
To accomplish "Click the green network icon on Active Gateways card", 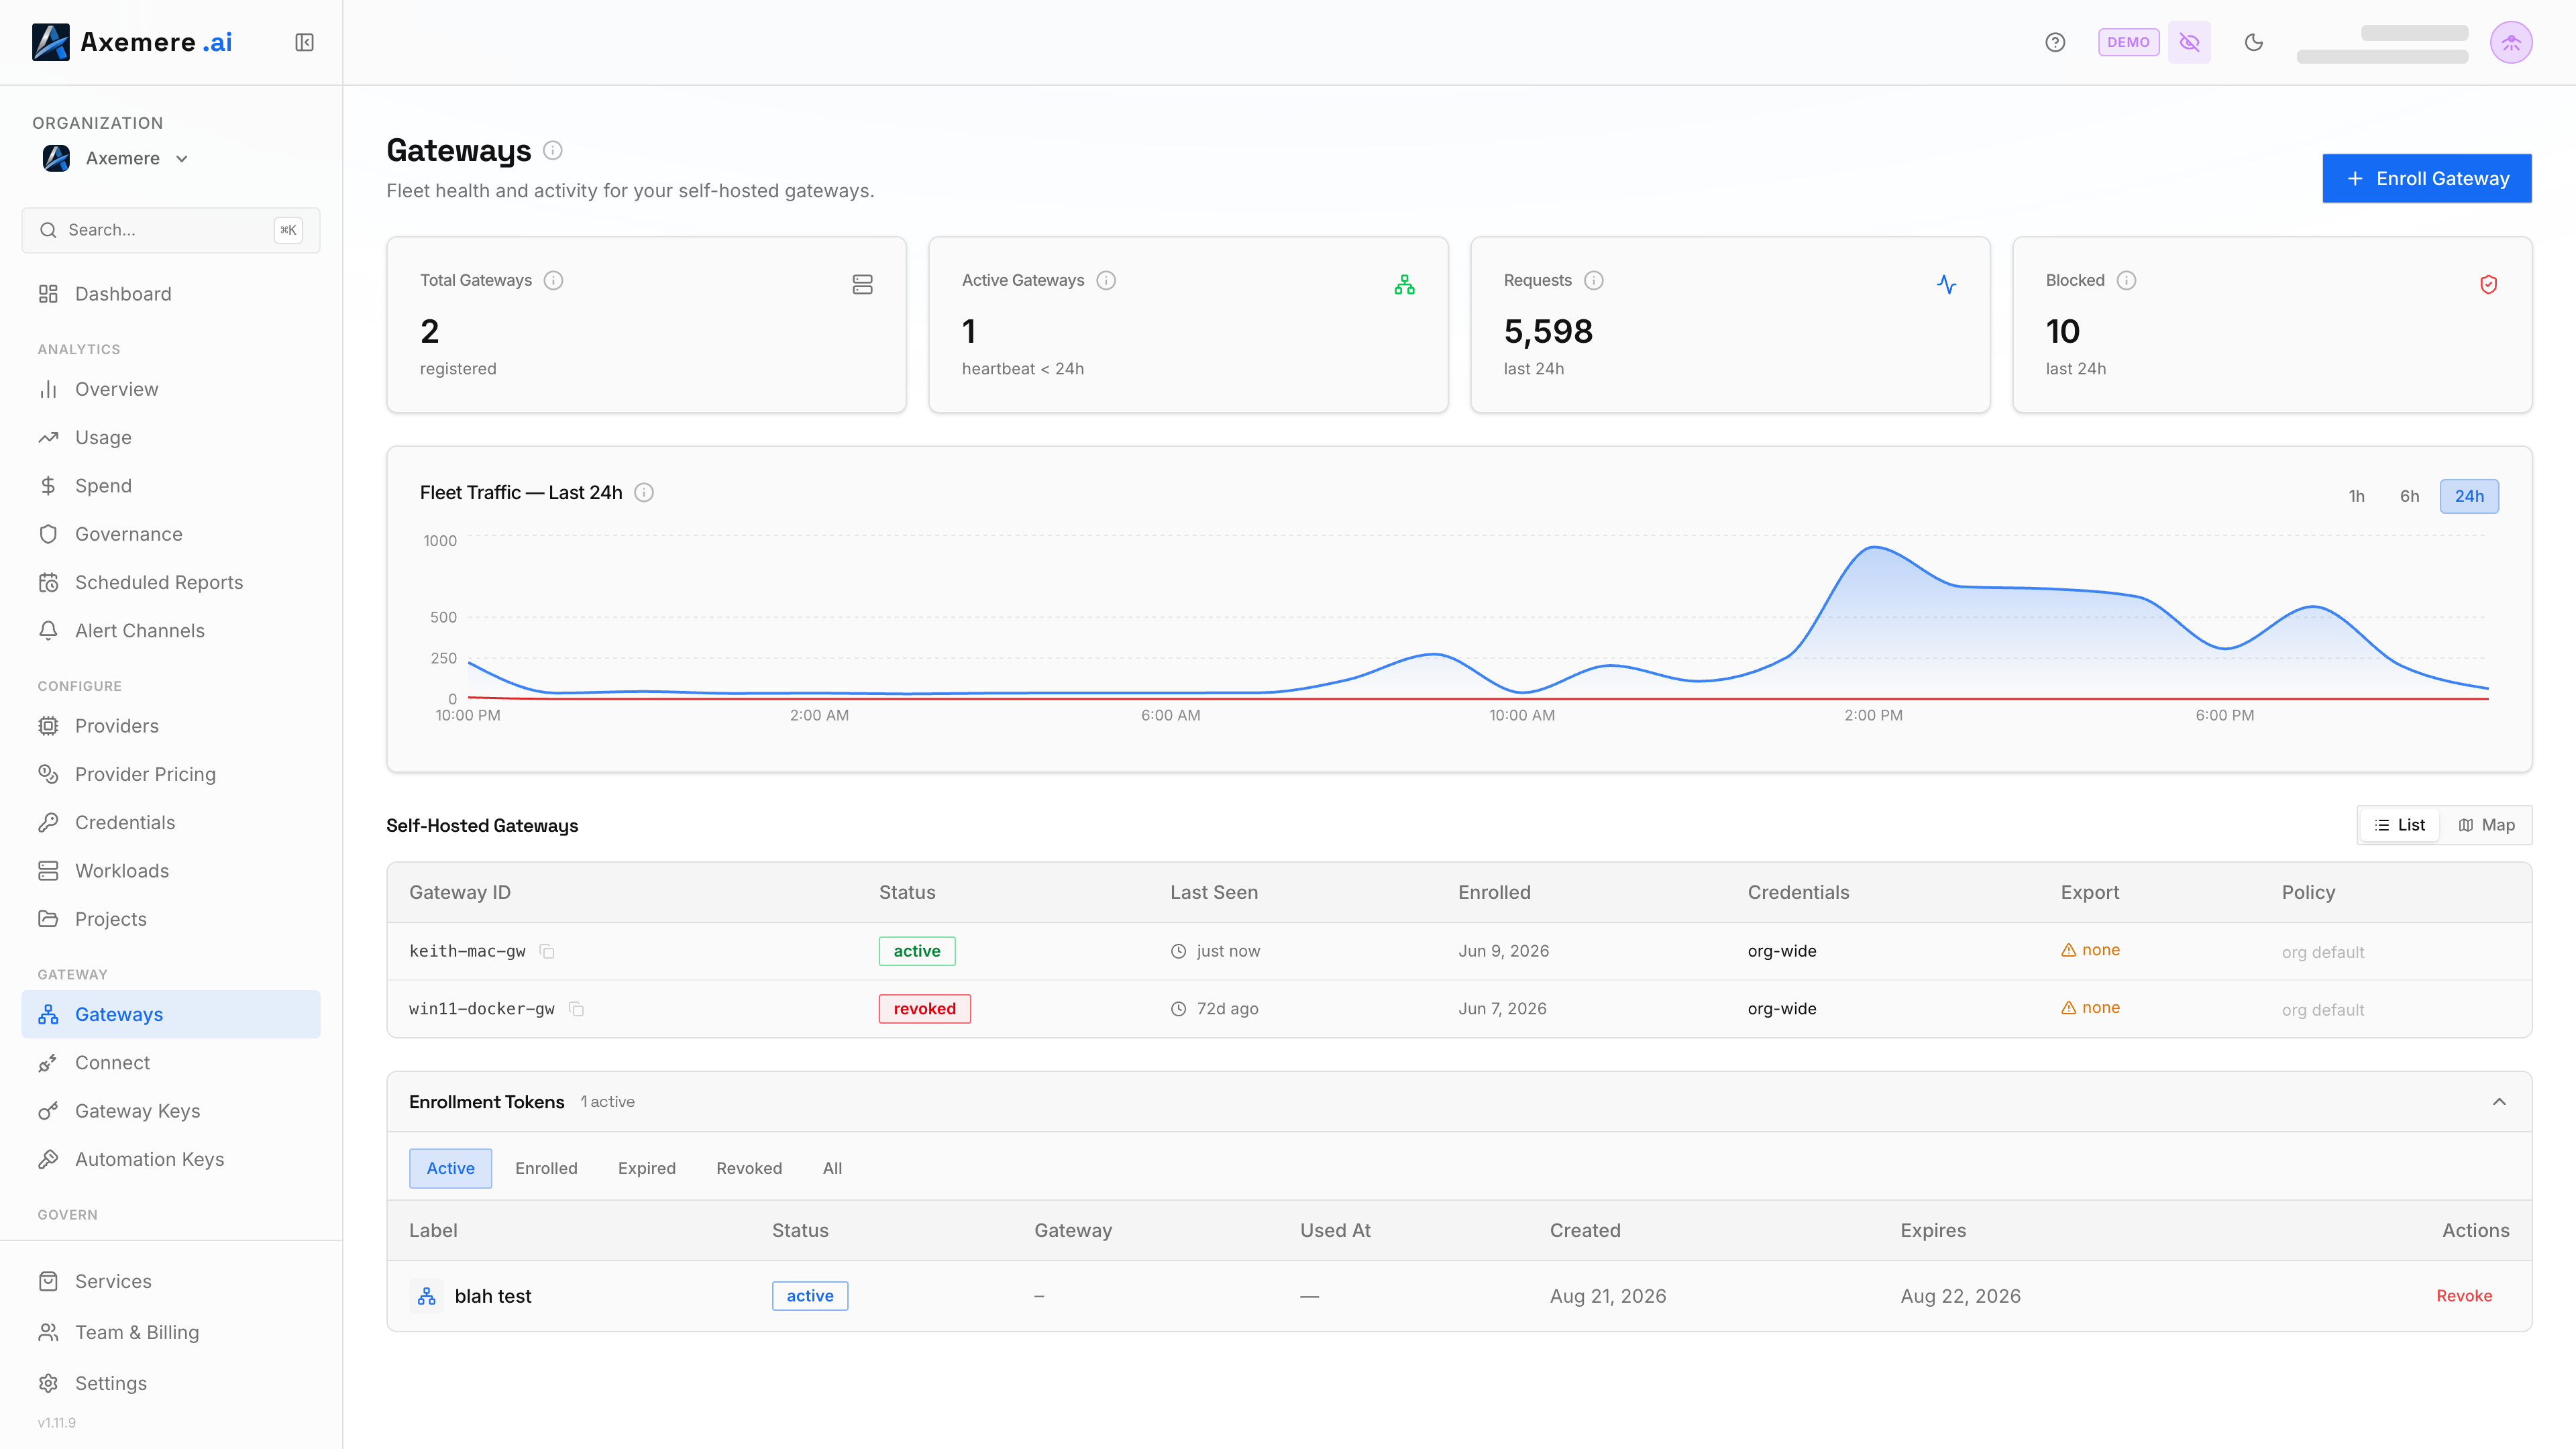I will [1405, 285].
